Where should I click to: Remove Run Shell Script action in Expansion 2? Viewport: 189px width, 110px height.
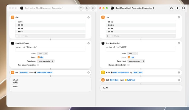click(179, 43)
